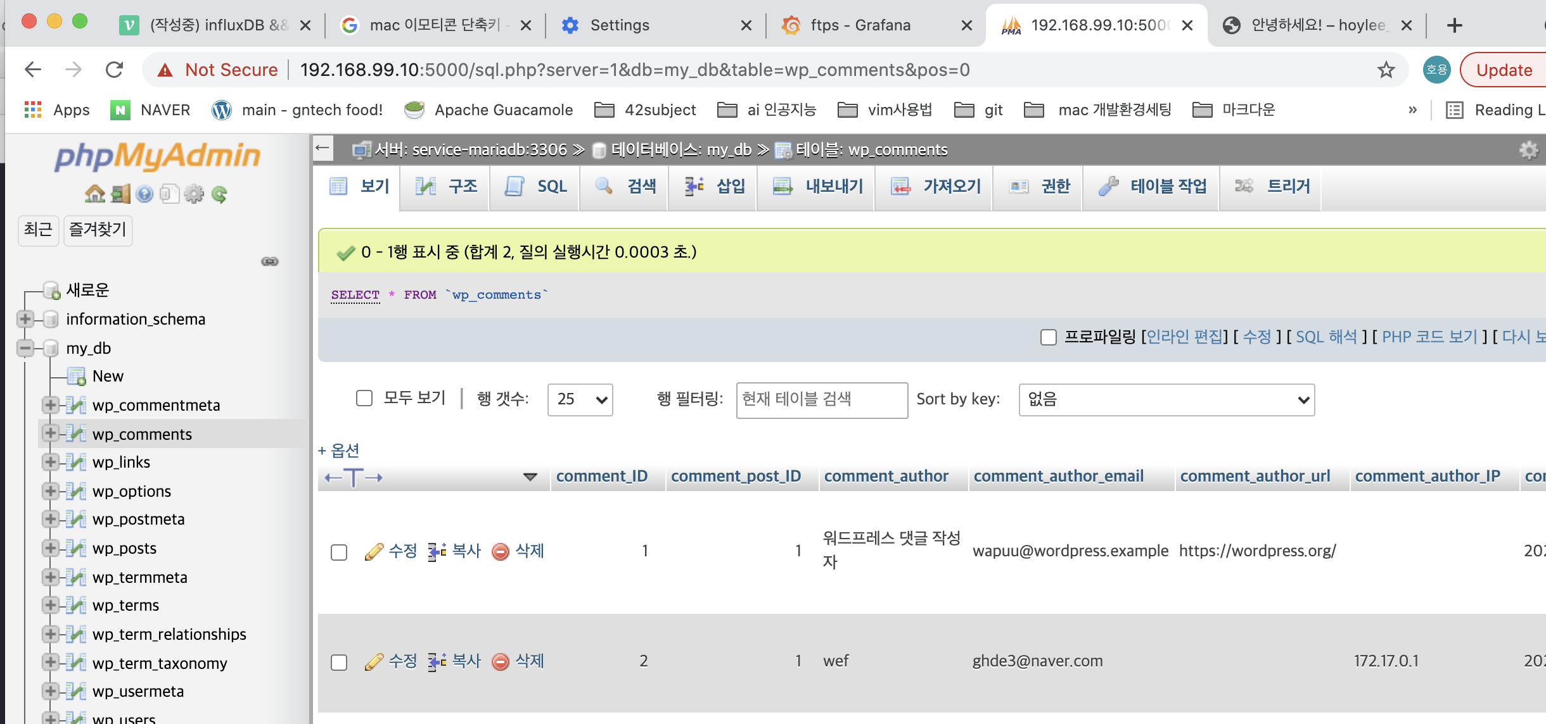1546x724 pixels.
Task: Open column options dropdown arrow in header
Action: tap(530, 477)
